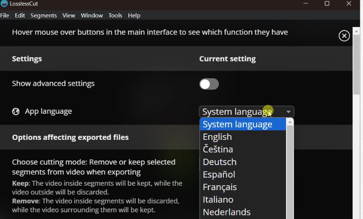The width and height of the screenshot is (363, 219).
Task: Choose Français from the language list
Action: [219, 187]
